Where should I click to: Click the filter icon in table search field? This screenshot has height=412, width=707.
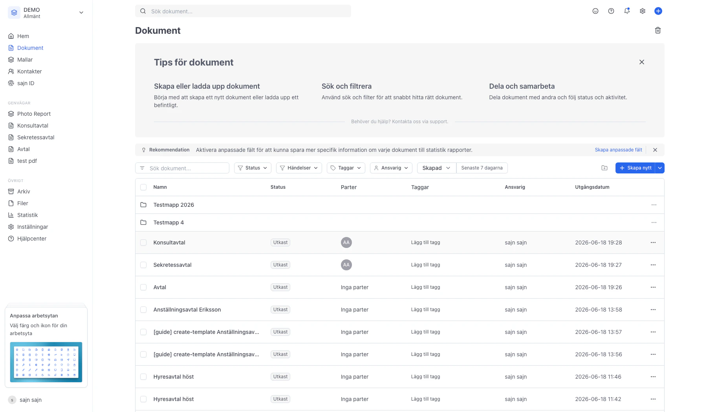[142, 168]
